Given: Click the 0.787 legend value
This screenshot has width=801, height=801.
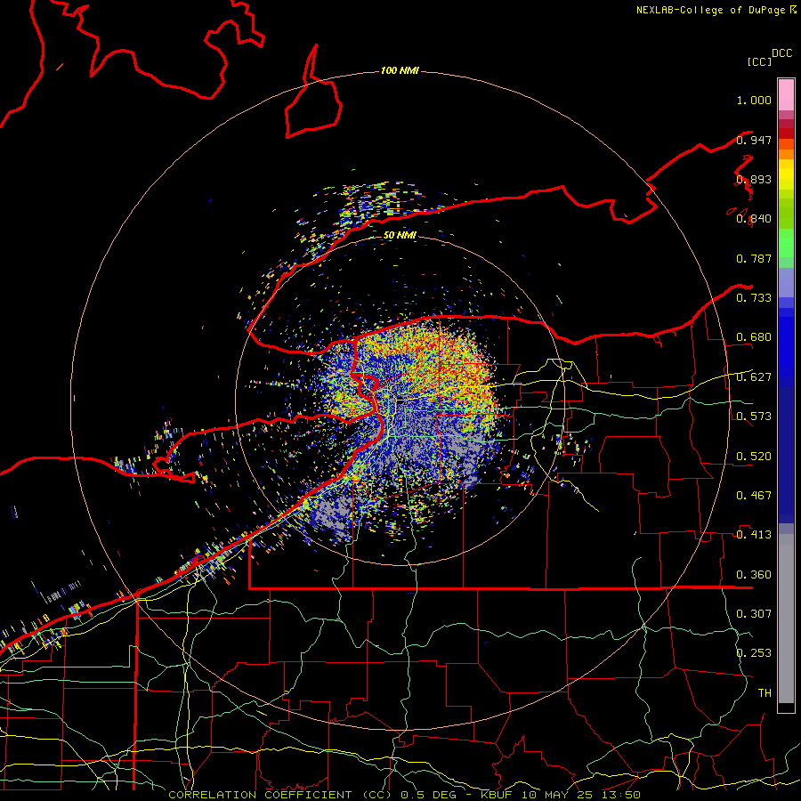Looking at the screenshot, I should tap(754, 258).
